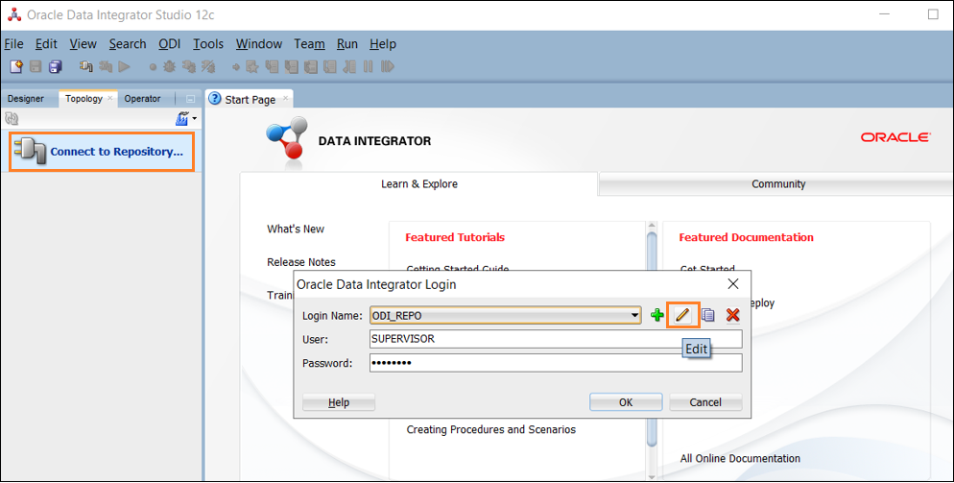
Task: Click the Start Page question mark icon
Action: (x=215, y=99)
